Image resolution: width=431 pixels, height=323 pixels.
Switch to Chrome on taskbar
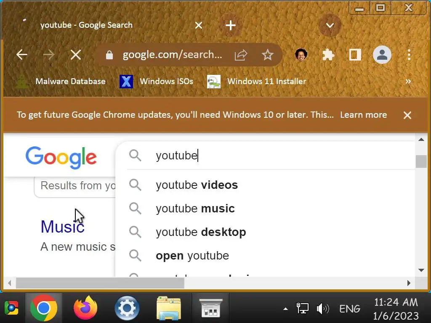[x=44, y=308]
